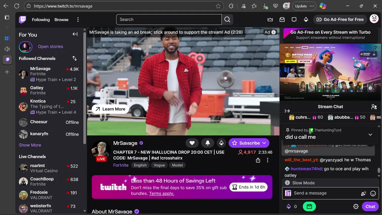Open Cheesur offline channel
This screenshot has height=215, width=382.
tap(49, 122)
